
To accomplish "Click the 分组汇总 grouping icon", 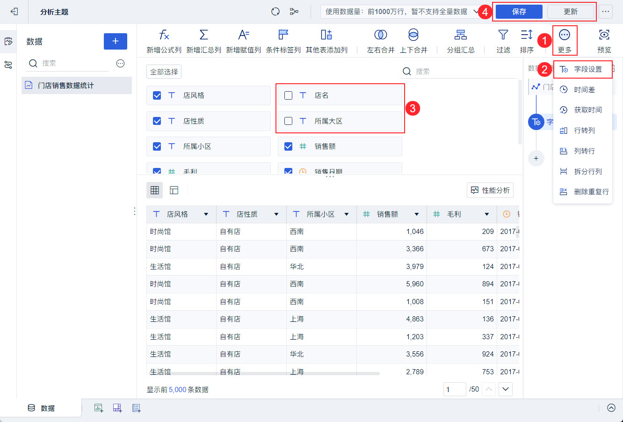I will click(460, 35).
